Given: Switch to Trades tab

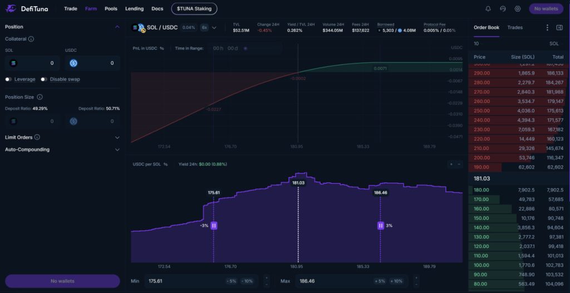Looking at the screenshot, I should [x=515, y=27].
